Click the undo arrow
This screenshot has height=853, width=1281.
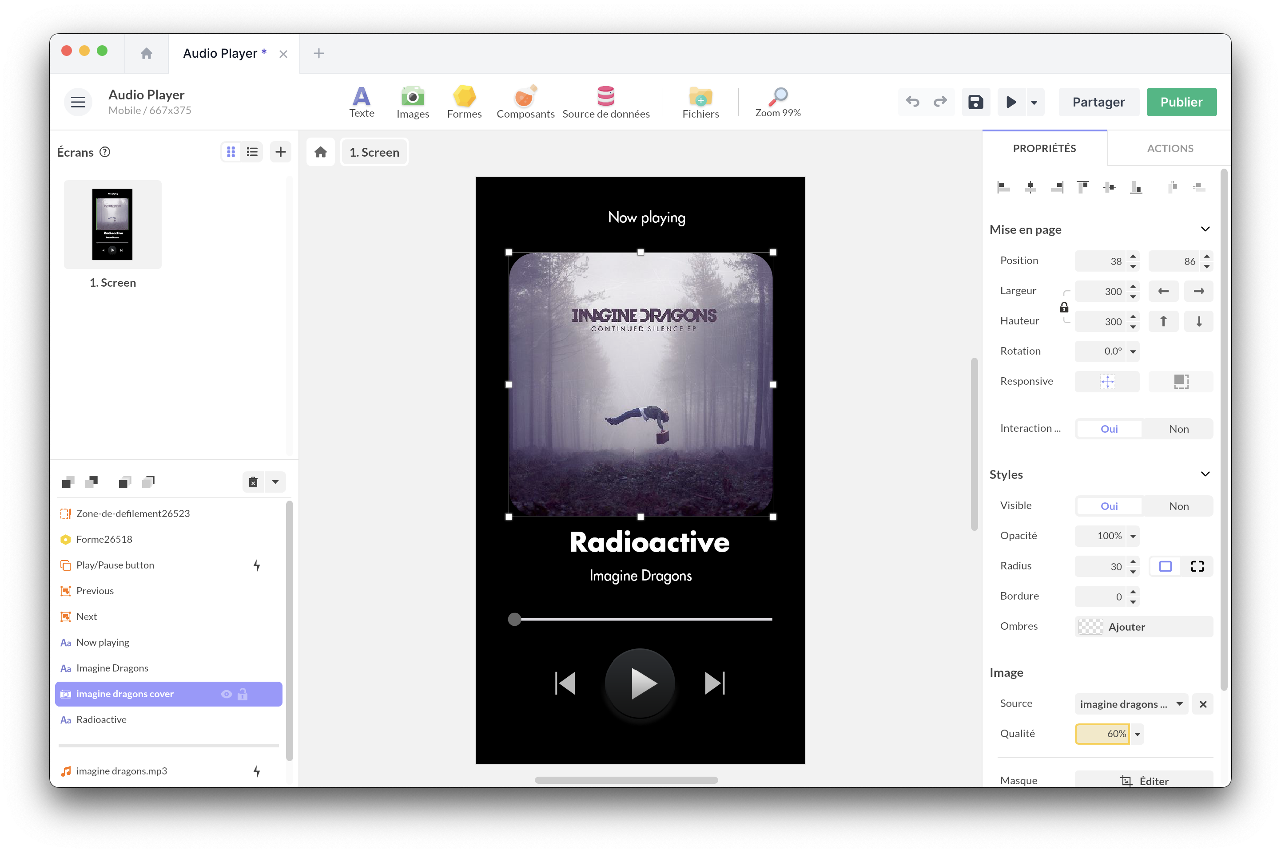(x=912, y=102)
